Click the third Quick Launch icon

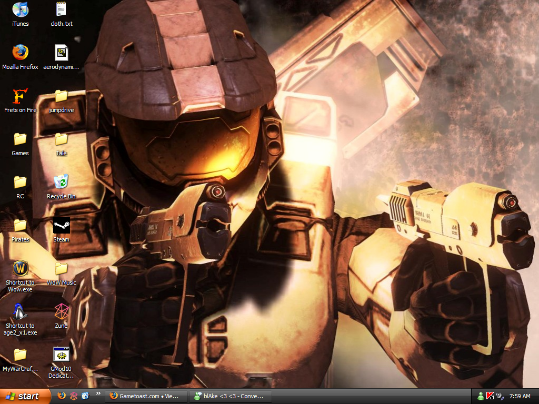pyautogui.click(x=85, y=396)
